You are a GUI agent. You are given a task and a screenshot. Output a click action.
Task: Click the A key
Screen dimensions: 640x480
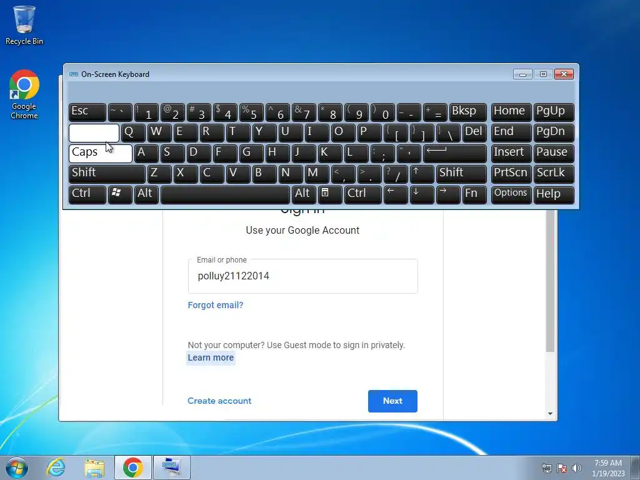point(146,153)
